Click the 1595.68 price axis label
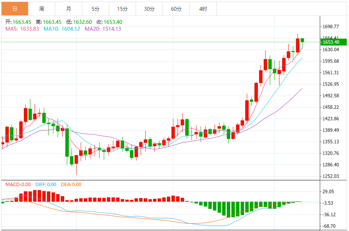The width and height of the screenshot is (349, 231). click(331, 61)
